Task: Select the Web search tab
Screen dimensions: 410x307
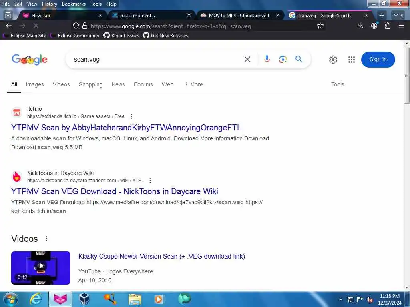Action: (x=167, y=84)
